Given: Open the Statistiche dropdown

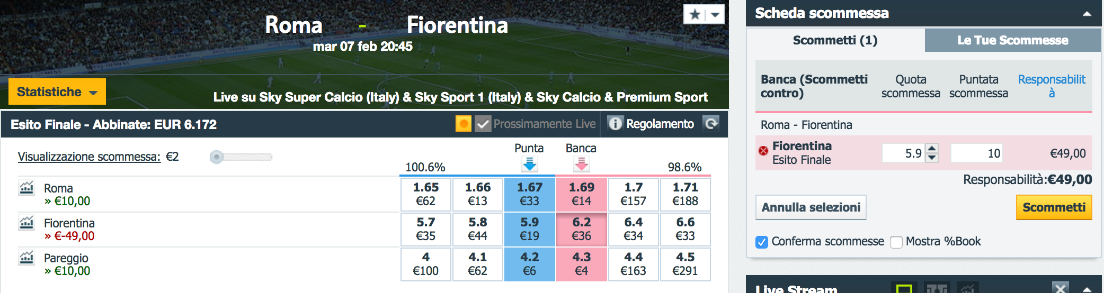Looking at the screenshot, I should pos(57,91).
